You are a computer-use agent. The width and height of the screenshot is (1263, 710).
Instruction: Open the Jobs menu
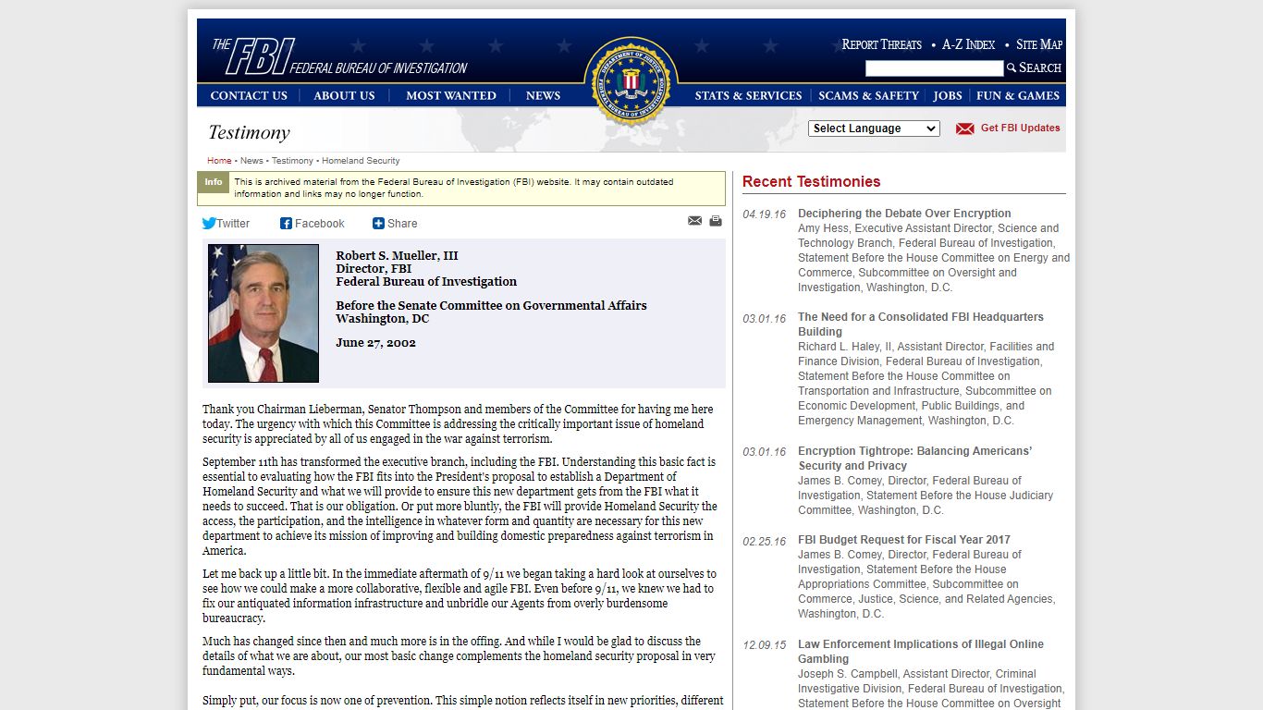(948, 95)
